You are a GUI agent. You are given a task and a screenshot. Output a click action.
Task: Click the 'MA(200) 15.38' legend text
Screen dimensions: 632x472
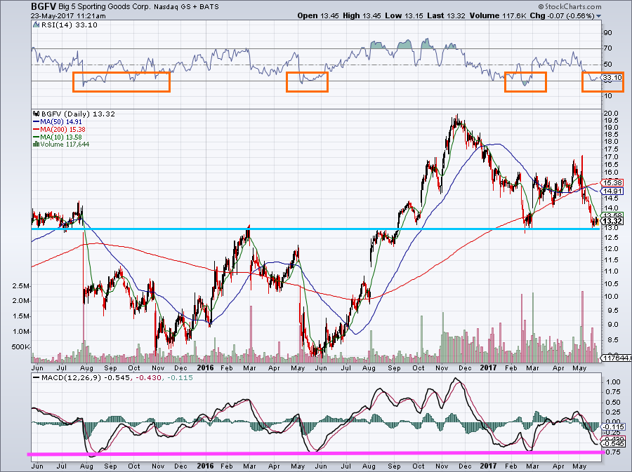coord(63,130)
